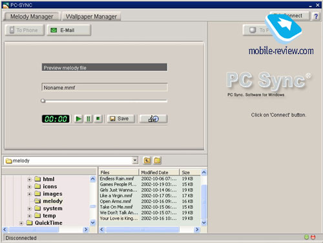This screenshot has width=323, height=243.
Task: Open the melody folder dropdown
Action: click(x=135, y=160)
